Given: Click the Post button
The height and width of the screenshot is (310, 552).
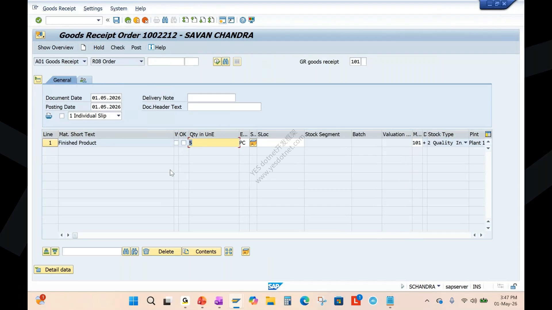Looking at the screenshot, I should pyautogui.click(x=136, y=47).
